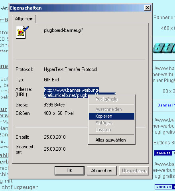Click the greyed Löschen menu entry

112,130
